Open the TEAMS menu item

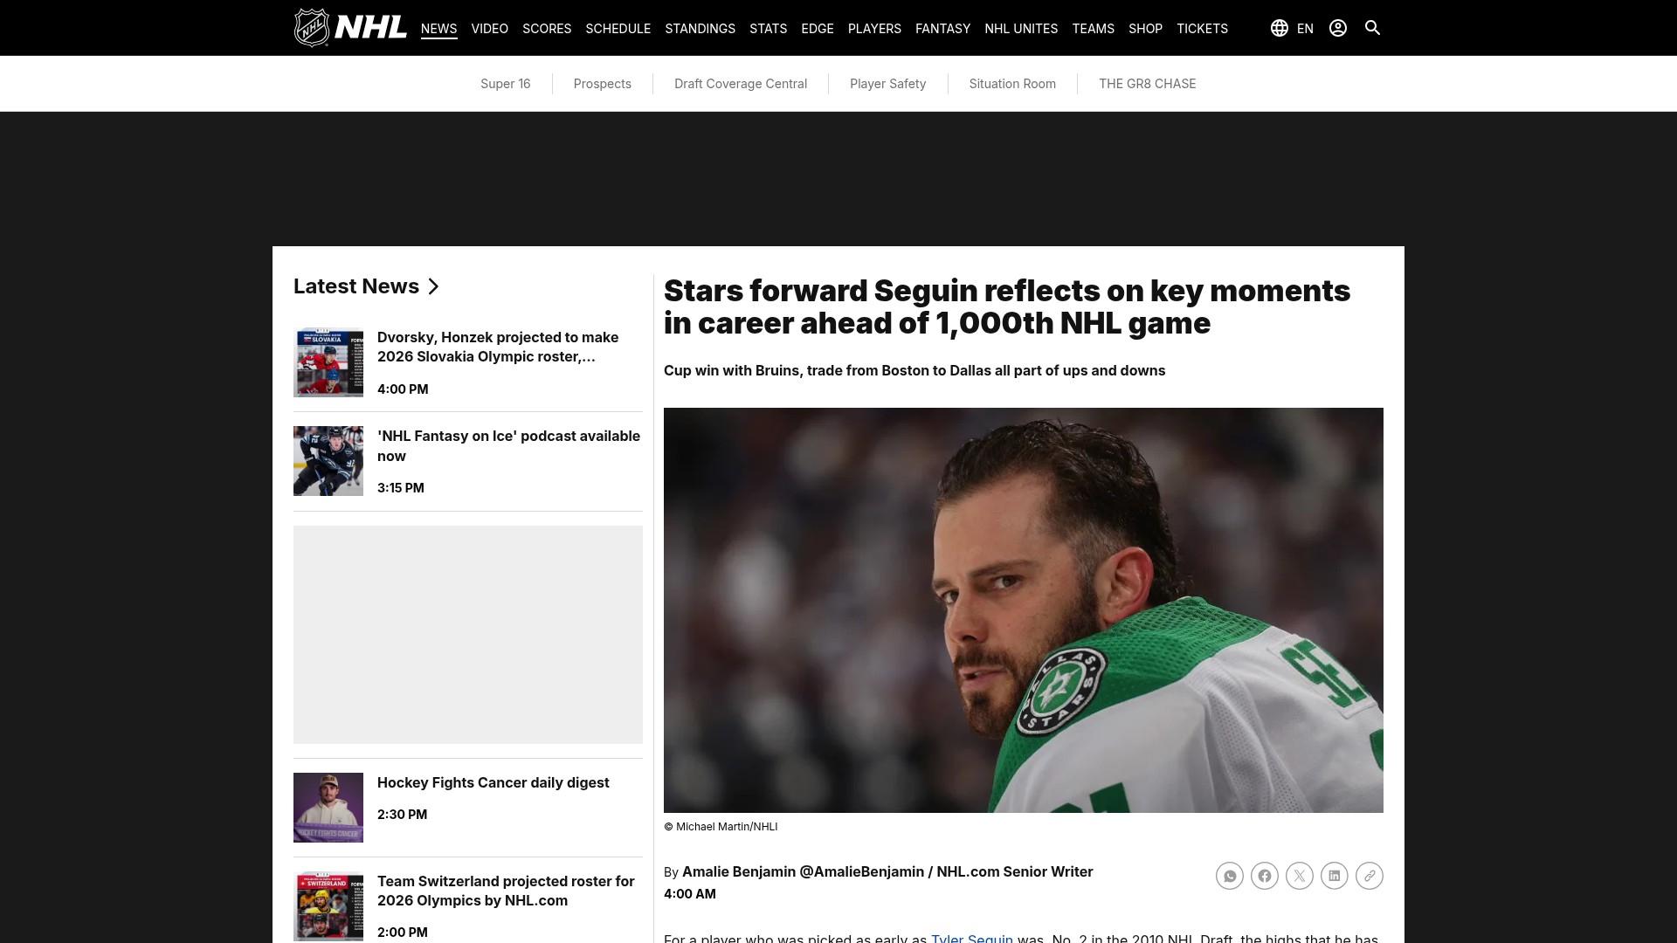point(1093,29)
